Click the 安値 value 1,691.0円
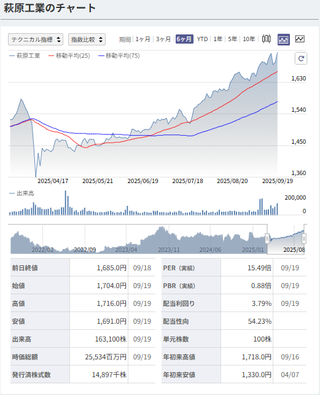The image size is (320, 395). (x=112, y=321)
